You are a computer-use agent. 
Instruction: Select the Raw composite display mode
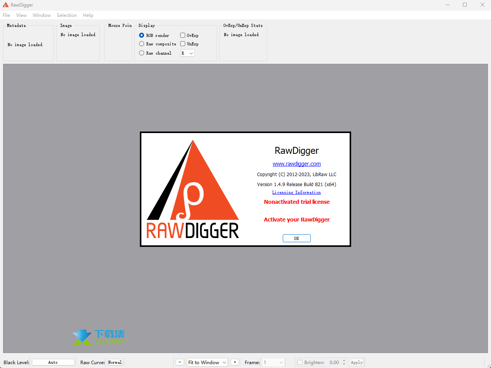pos(142,44)
